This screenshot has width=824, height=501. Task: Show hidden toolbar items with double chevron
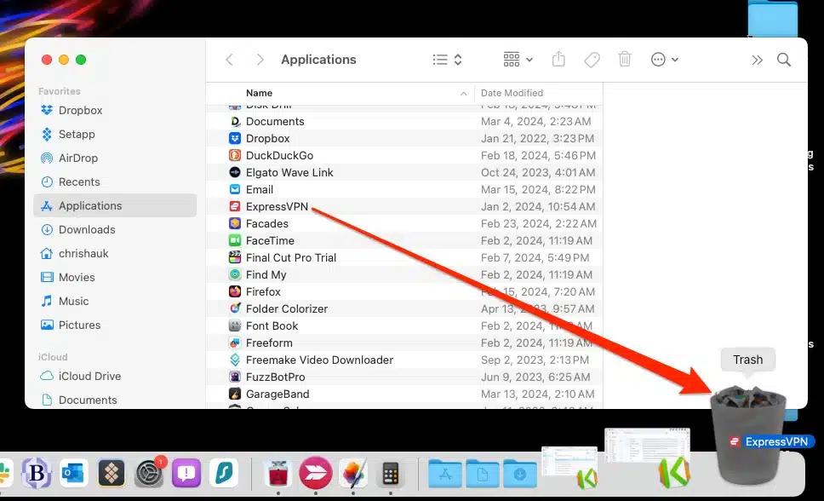(x=757, y=60)
